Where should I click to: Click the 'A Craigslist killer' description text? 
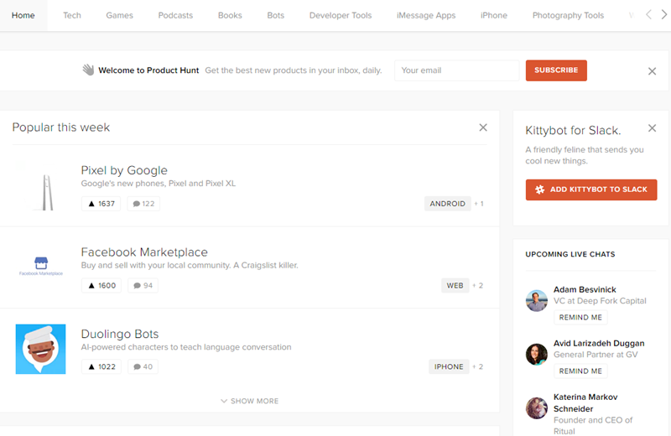[265, 265]
